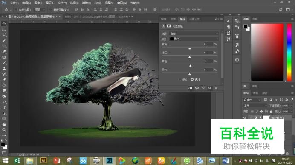Image resolution: width=295 pixels, height=165 pixels.
Task: Select the Horizontal Type tool
Action: point(4,107)
